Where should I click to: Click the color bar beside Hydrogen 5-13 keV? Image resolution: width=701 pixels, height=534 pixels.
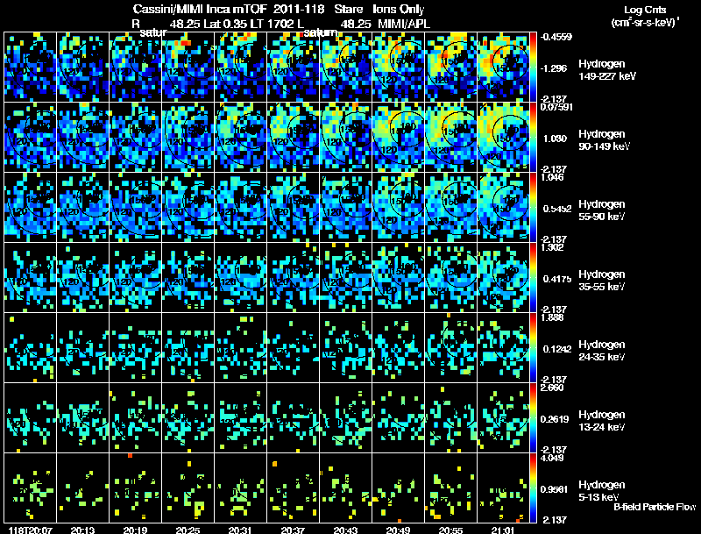(534, 488)
